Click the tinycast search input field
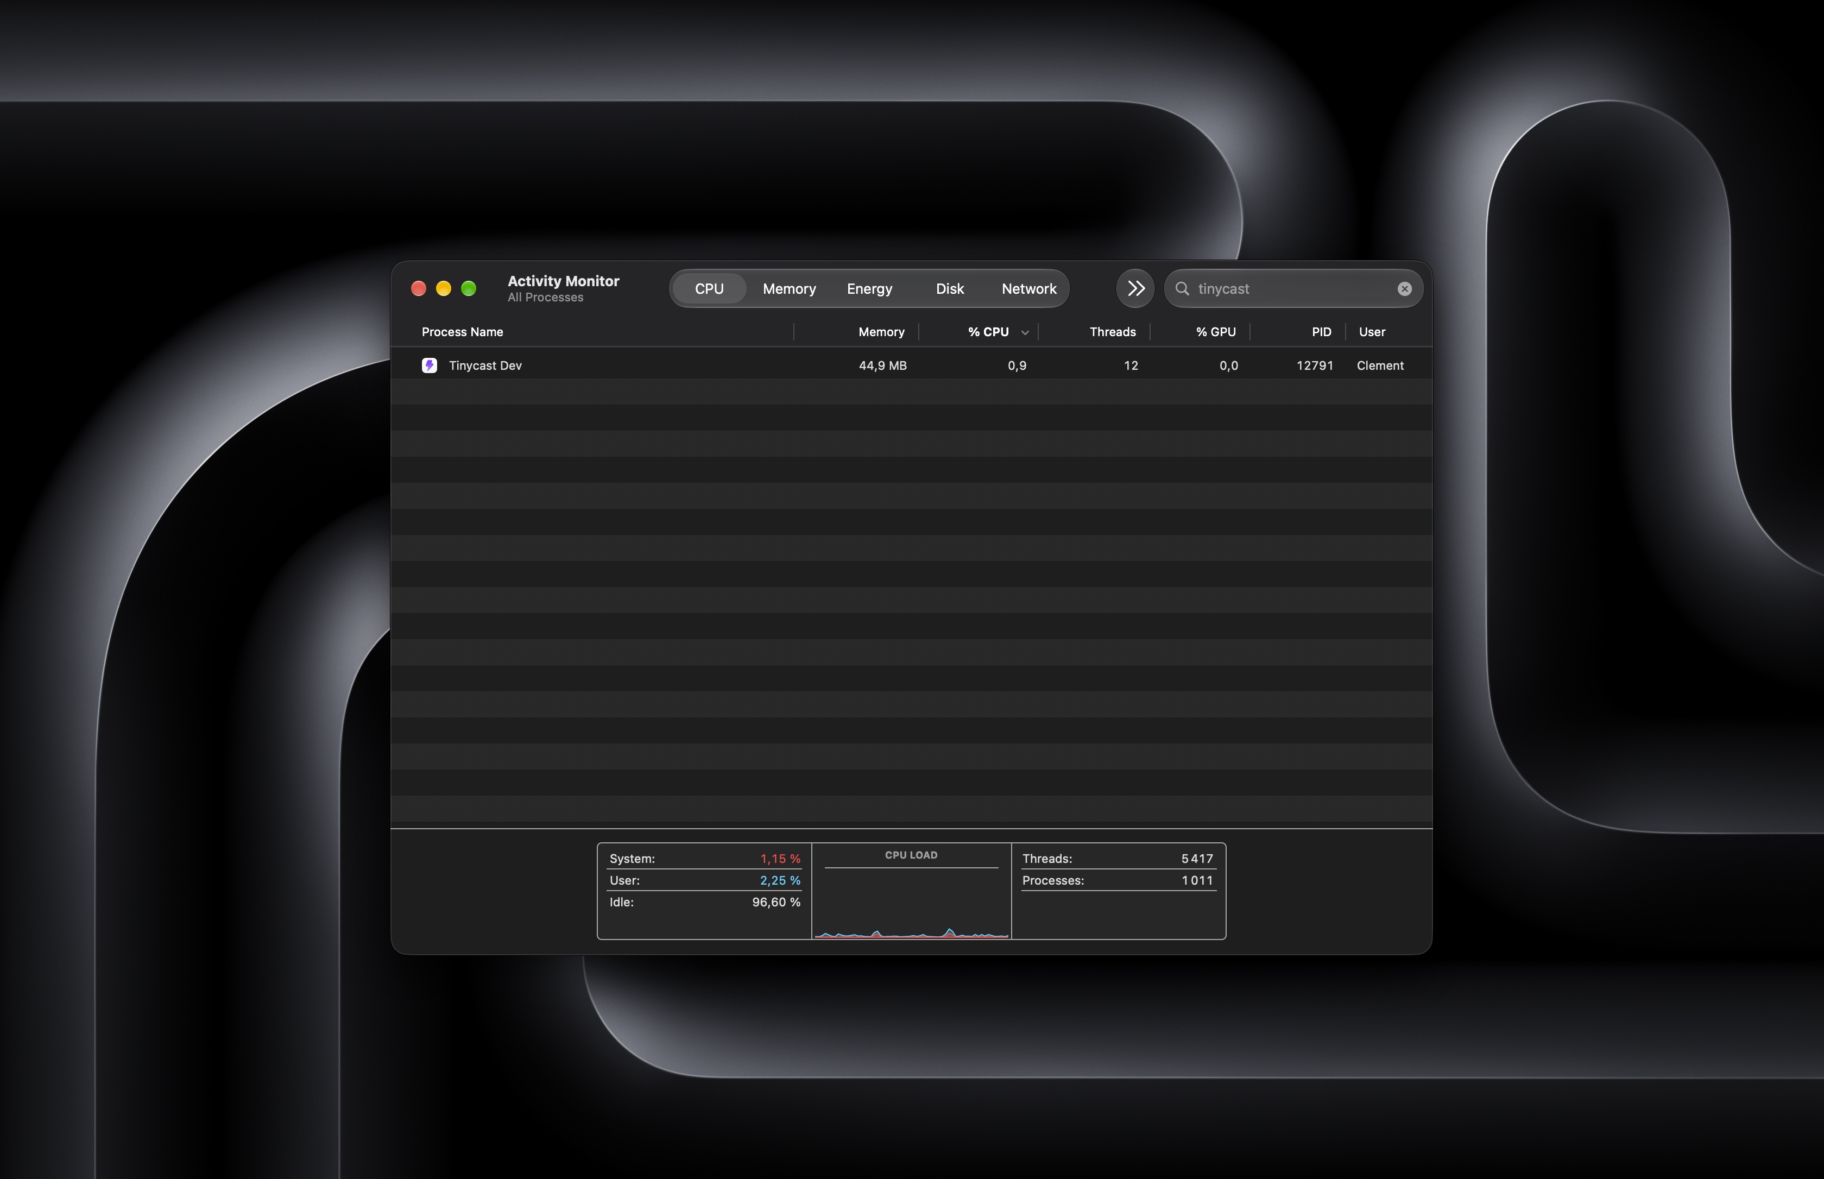The height and width of the screenshot is (1179, 1824). (1293, 288)
